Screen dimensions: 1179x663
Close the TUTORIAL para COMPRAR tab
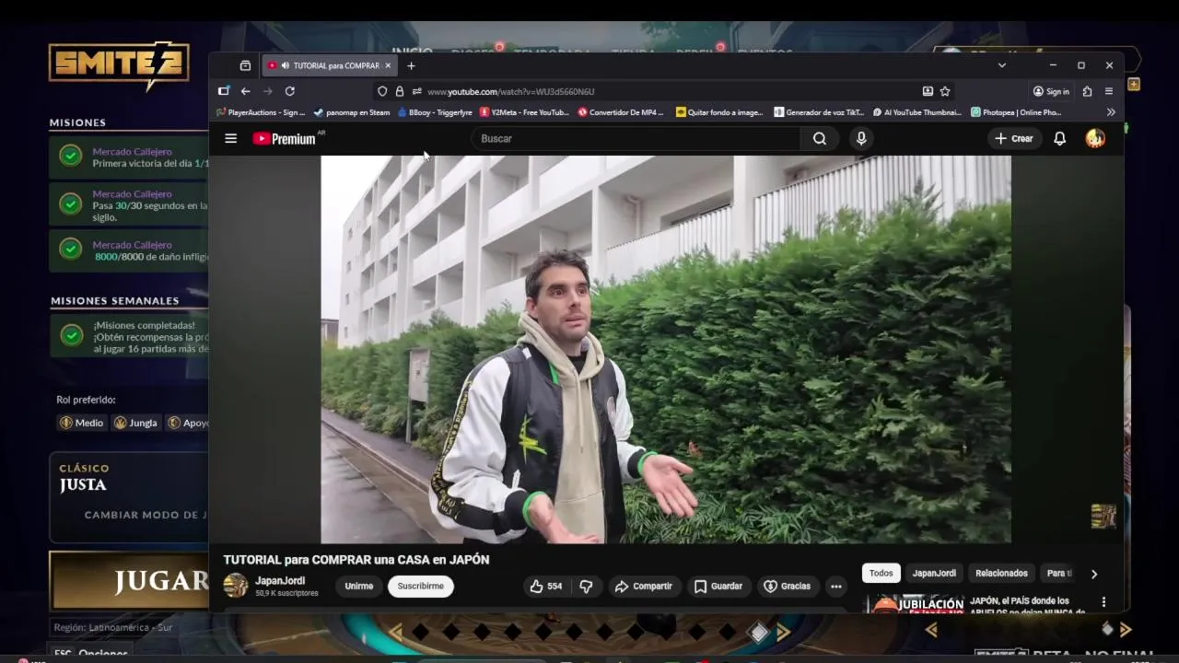388,65
